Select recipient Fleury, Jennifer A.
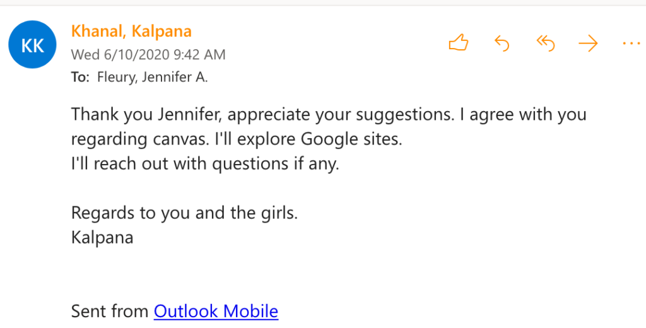This screenshot has height=328, width=646. tap(152, 78)
